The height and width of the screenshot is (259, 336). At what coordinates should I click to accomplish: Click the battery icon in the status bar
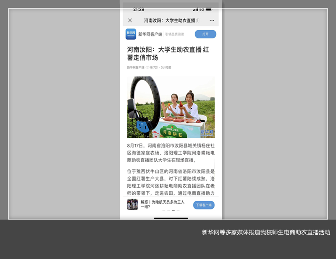coord(209,9)
